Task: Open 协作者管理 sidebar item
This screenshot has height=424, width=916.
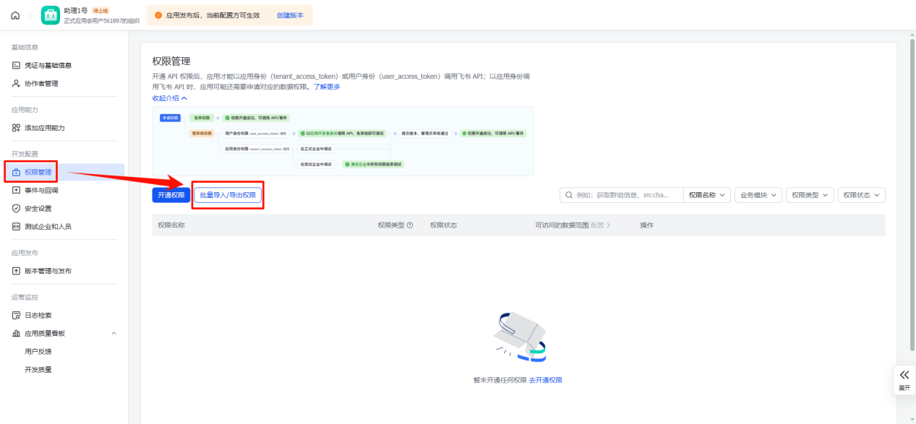Action: (41, 84)
